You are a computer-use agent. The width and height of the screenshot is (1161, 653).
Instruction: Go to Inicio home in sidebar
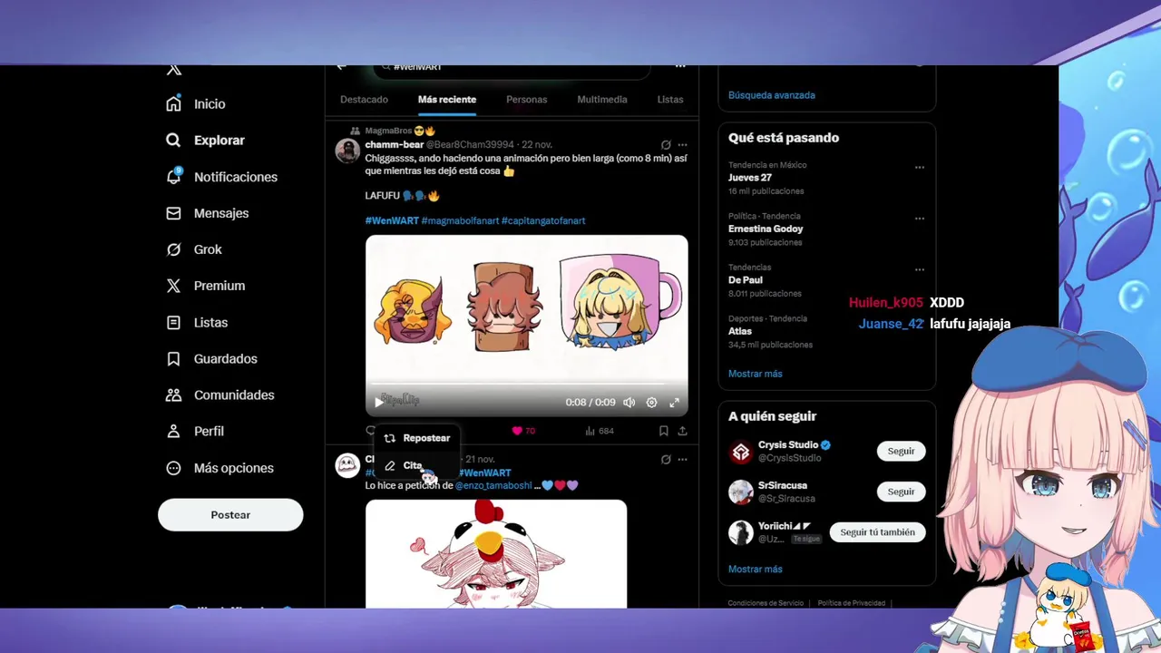click(x=196, y=104)
